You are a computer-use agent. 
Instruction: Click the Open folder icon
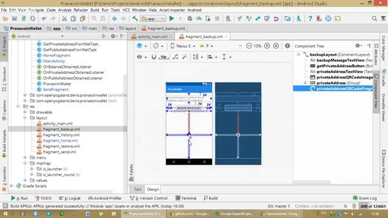5,19
